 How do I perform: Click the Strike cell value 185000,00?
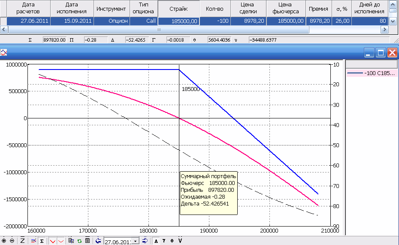[x=178, y=21]
